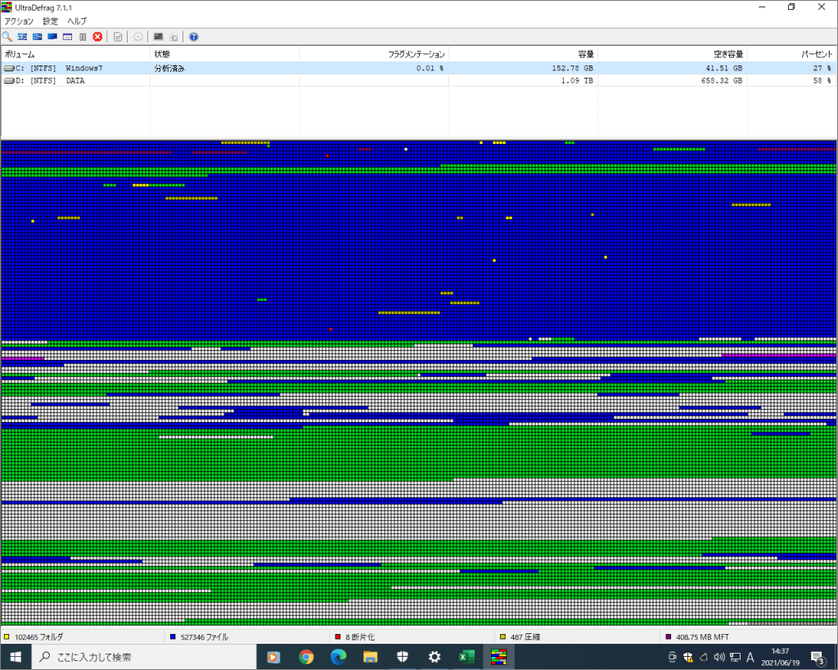Click the 0.01 % fragmentation value
The height and width of the screenshot is (670, 838).
430,69
